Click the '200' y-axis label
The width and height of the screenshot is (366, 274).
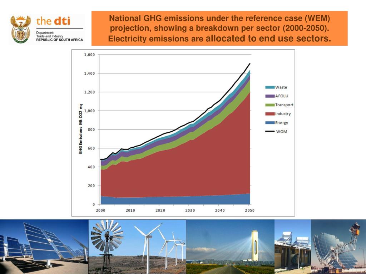pos(91,186)
